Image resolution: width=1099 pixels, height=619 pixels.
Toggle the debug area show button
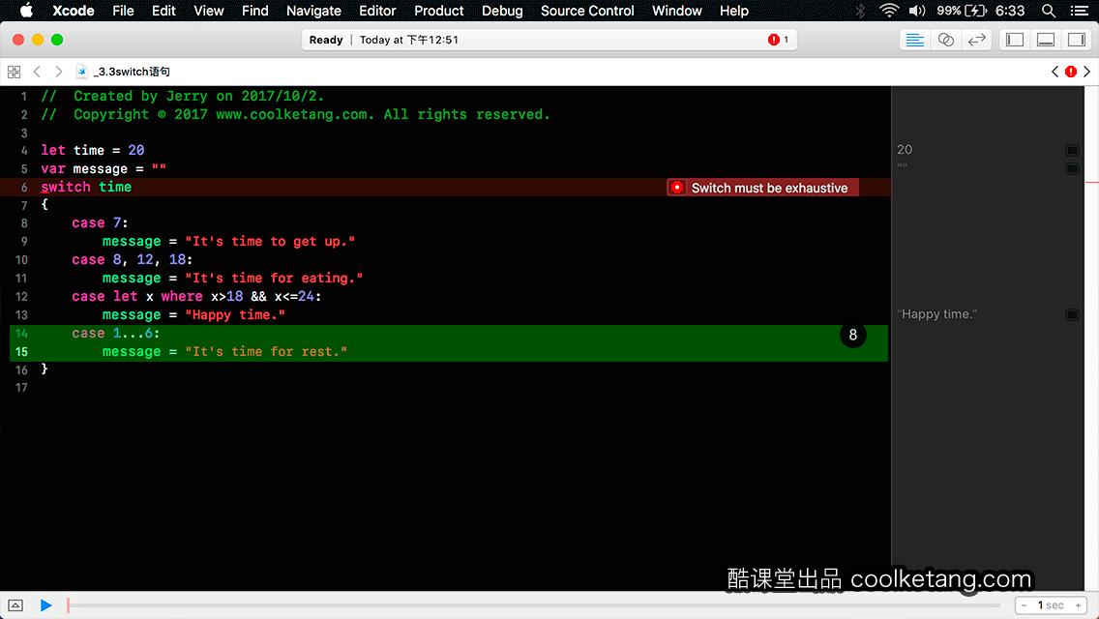coord(15,605)
